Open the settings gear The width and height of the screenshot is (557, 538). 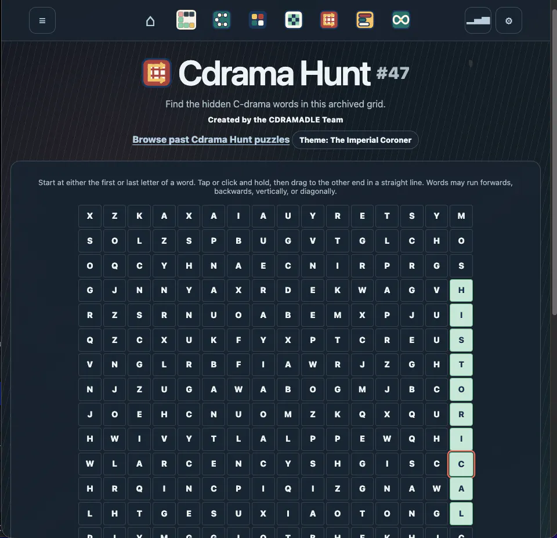tap(509, 21)
